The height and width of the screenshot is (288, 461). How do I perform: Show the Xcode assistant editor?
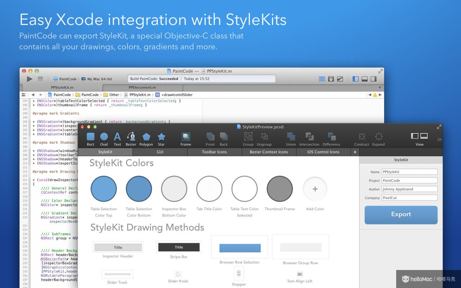[x=331, y=79]
